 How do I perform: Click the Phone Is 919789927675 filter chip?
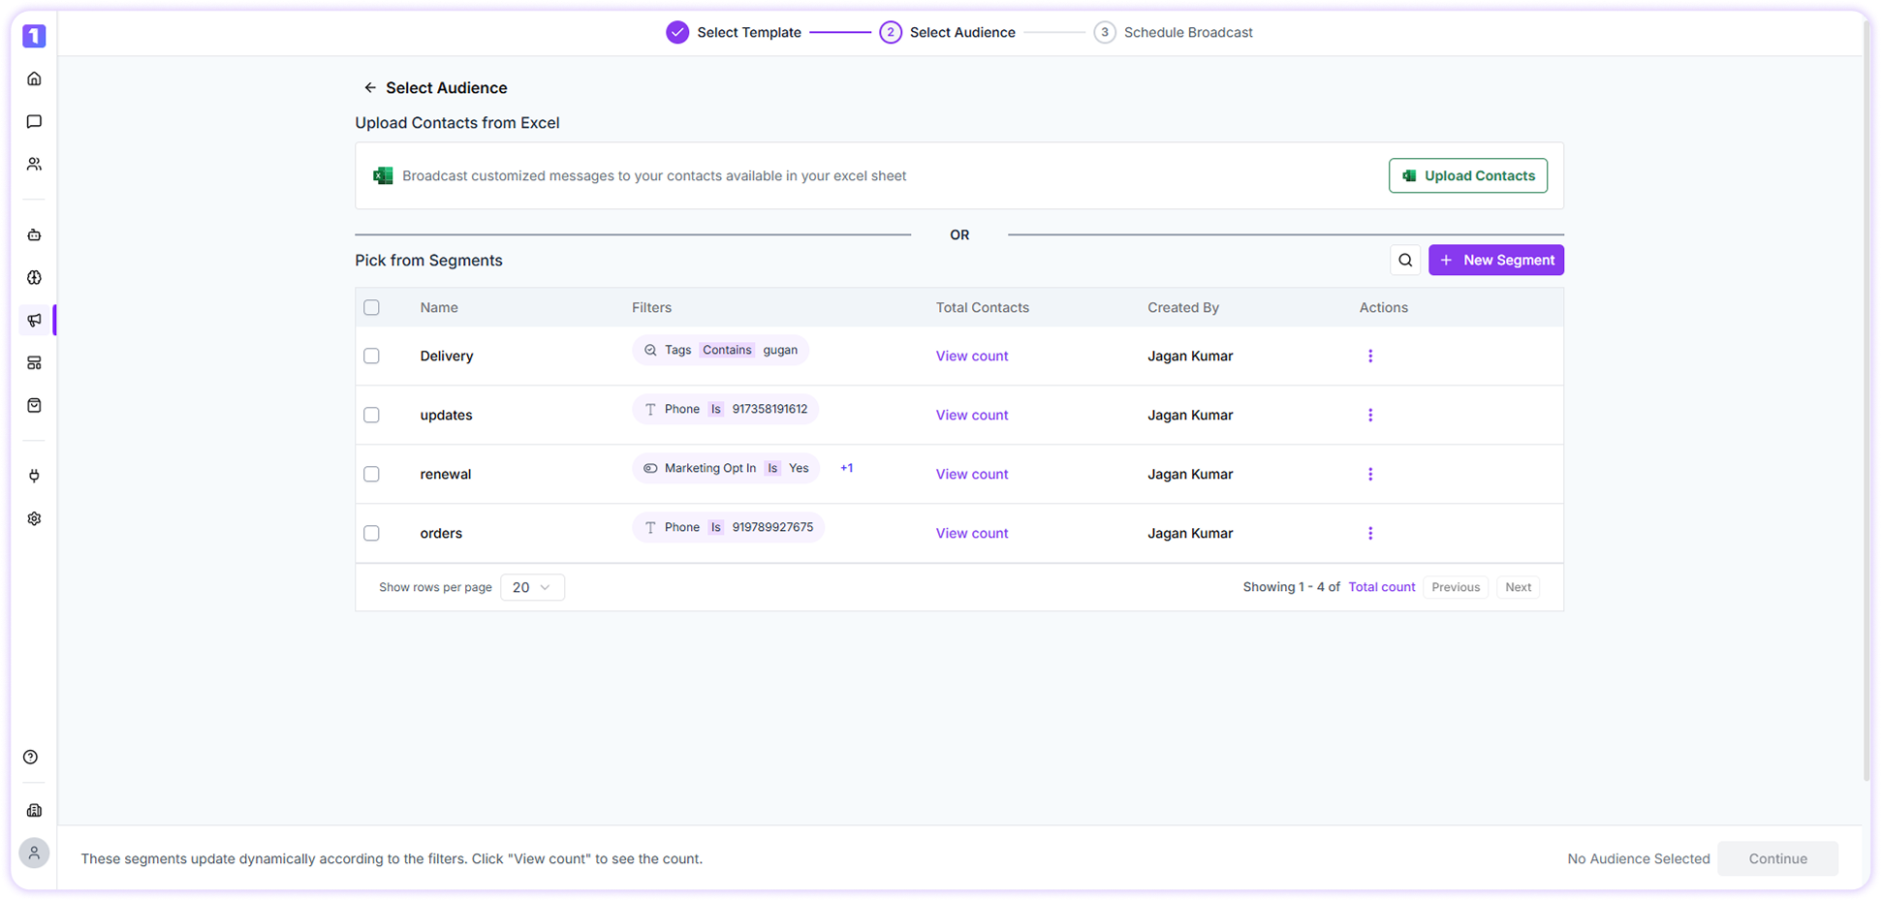tap(729, 527)
